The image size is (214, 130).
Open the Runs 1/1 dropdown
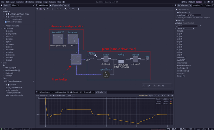(70, 95)
